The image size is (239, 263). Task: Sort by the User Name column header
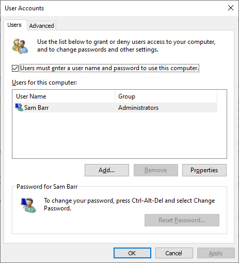click(x=63, y=96)
